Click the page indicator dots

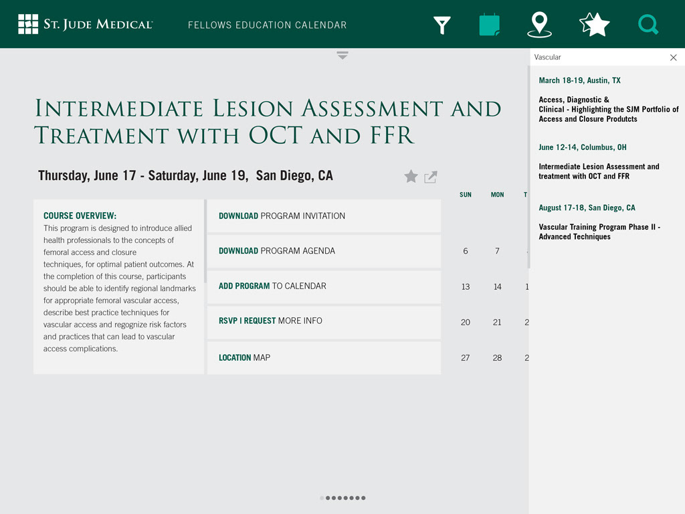(342, 498)
